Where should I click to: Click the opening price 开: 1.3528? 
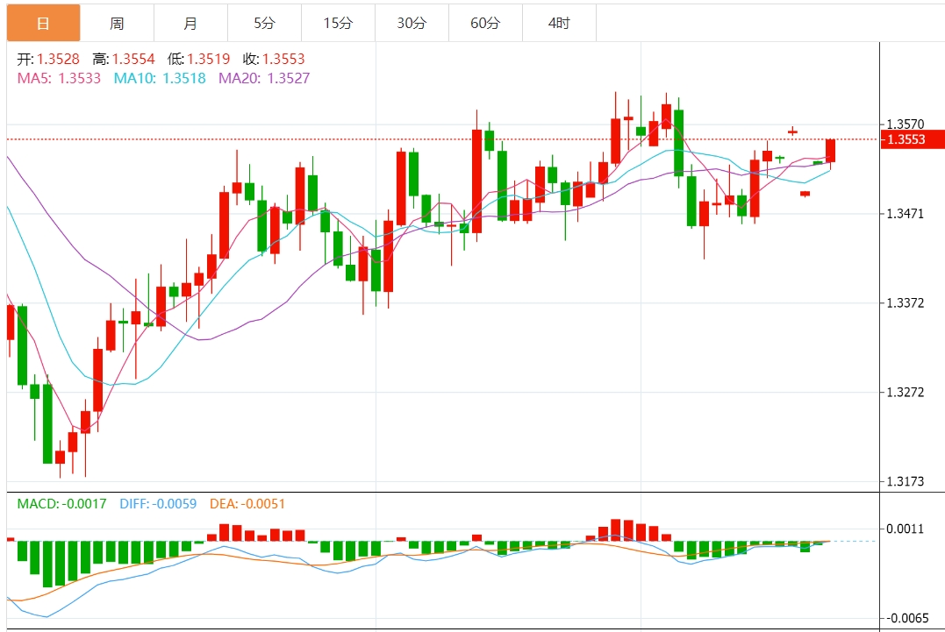click(48, 59)
